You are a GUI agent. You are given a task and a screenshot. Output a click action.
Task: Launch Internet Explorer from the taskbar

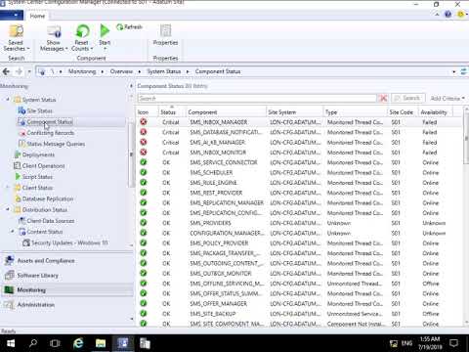pyautogui.click(x=78, y=343)
